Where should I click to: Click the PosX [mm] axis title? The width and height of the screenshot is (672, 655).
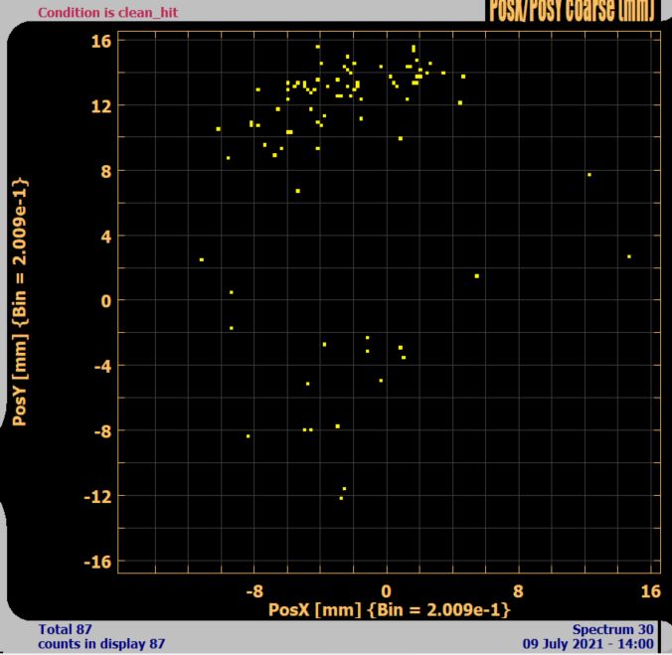point(389,609)
